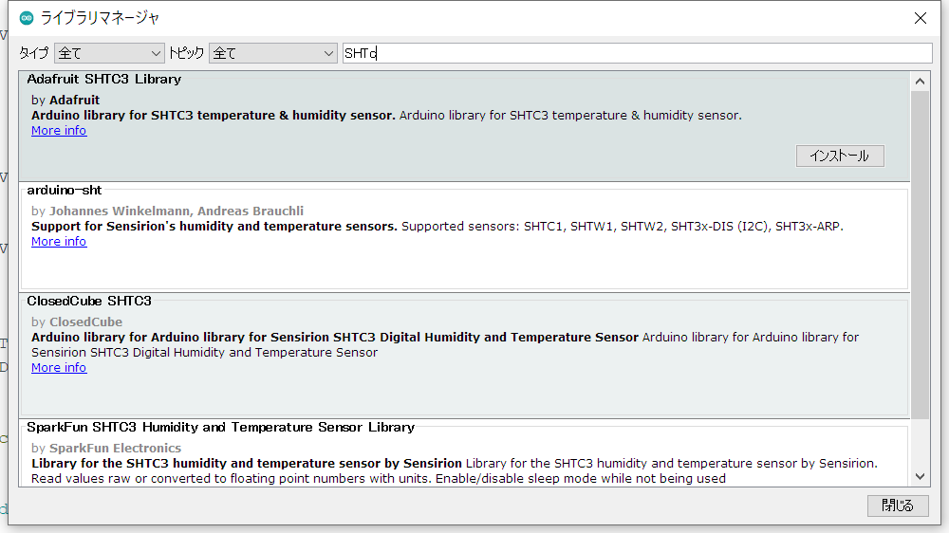Click the ライブラリマネージャ title bar text

(101, 18)
